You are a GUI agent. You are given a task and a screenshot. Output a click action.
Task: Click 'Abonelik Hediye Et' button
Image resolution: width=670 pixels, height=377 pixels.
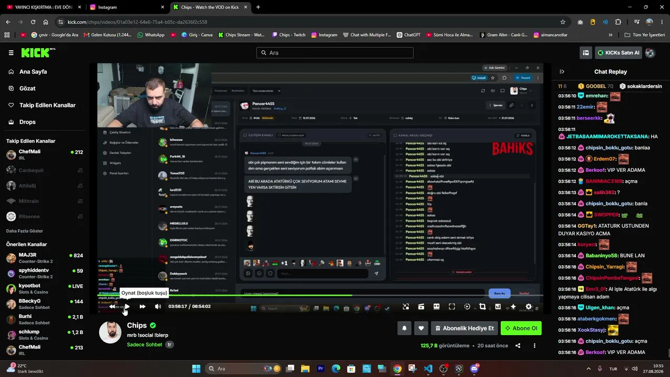[464, 328]
